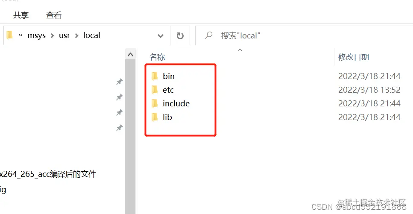413x214 pixels.
Task: Click modified date in lib row
Action: tap(369, 117)
